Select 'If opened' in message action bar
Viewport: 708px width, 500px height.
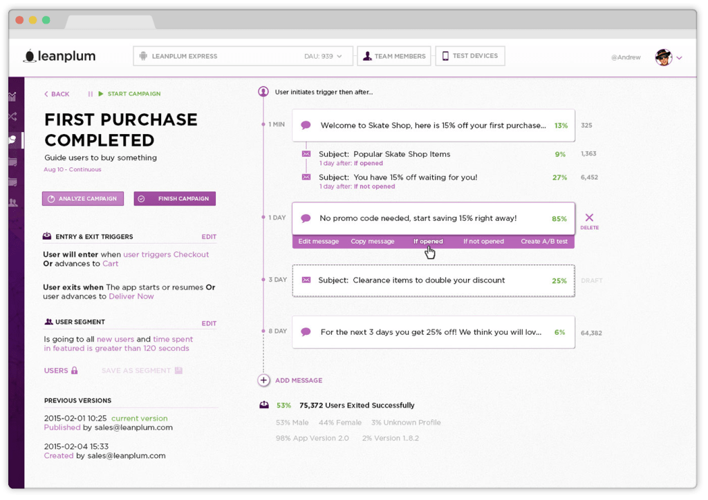pyautogui.click(x=428, y=242)
